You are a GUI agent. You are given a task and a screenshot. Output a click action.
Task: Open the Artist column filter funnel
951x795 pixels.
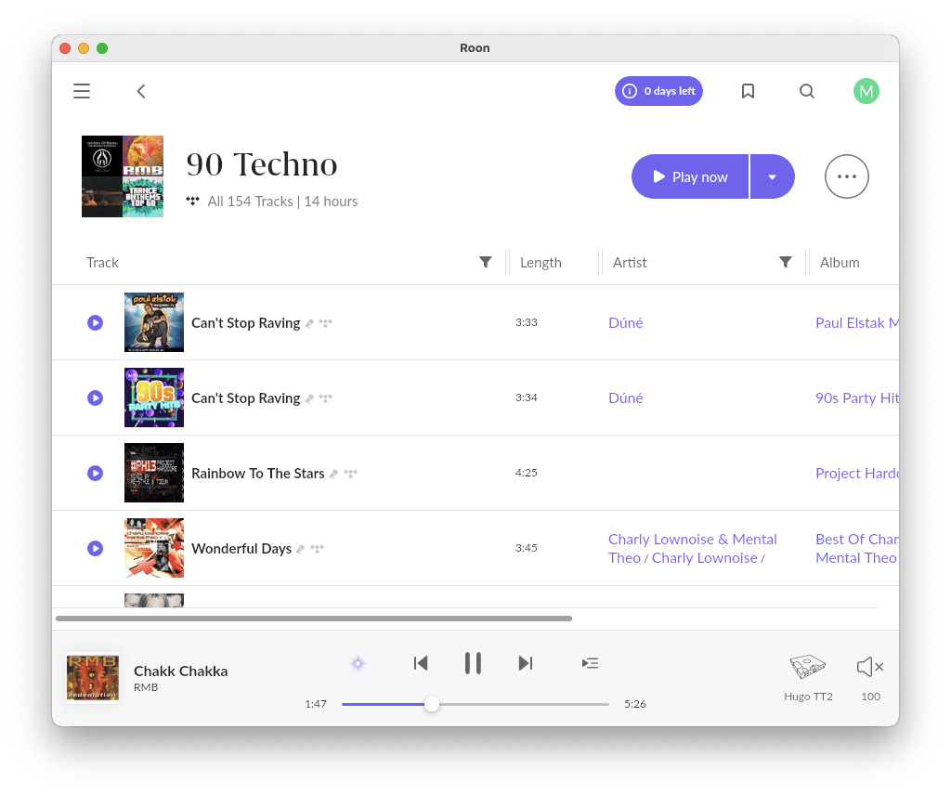click(786, 262)
